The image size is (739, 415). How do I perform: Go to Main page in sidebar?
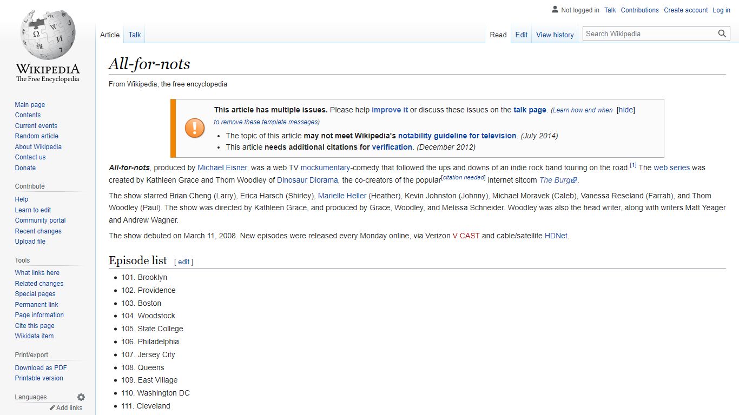[x=30, y=105]
